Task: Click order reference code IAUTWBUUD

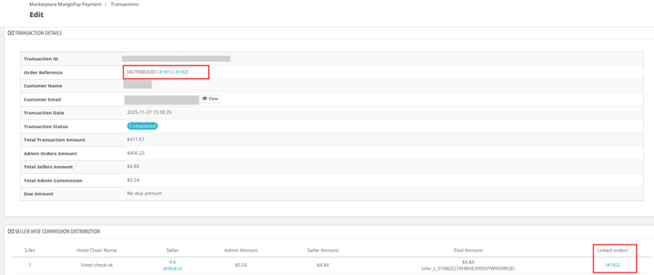Action: tap(141, 72)
